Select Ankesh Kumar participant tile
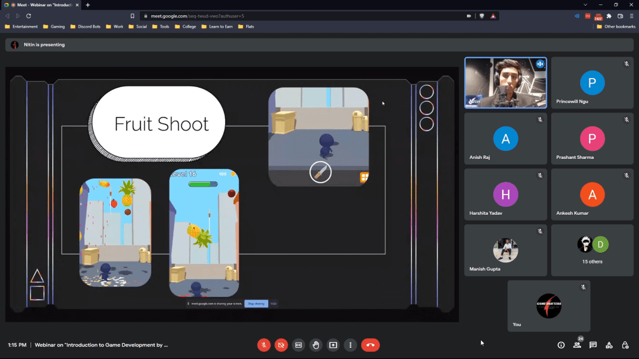Image resolution: width=639 pixels, height=359 pixels. tap(592, 194)
